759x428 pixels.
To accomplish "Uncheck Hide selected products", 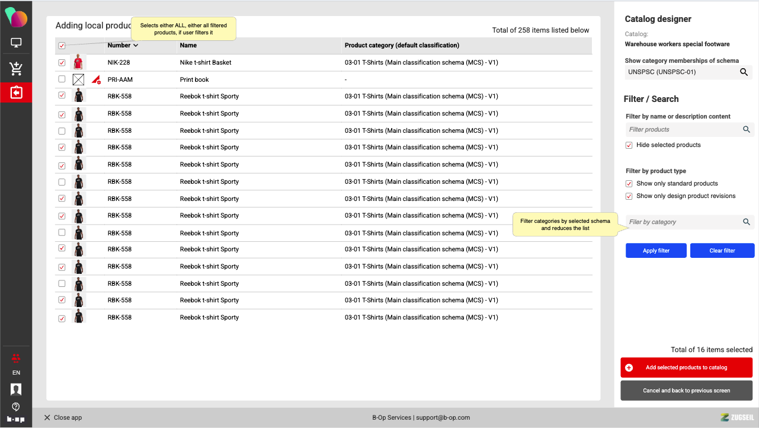I will (629, 145).
